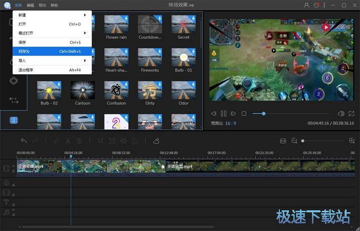Viewport: 360px width, 231px height.
Task: Click the zoom frame tool icon
Action: (112, 141)
